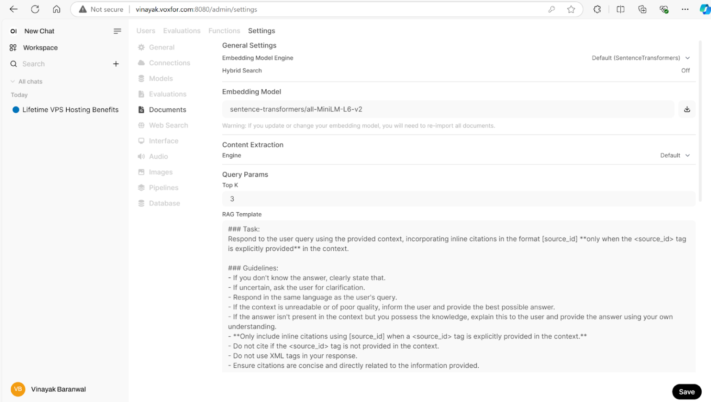This screenshot has width=711, height=402.
Task: Collapse the All chats section
Action: pyautogui.click(x=12, y=81)
